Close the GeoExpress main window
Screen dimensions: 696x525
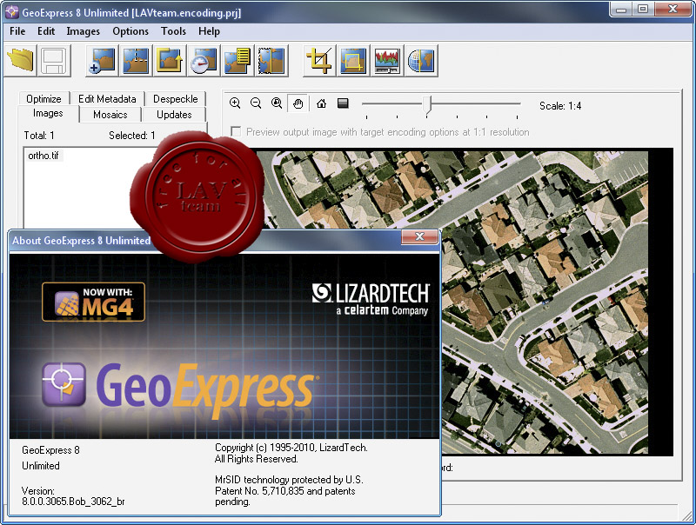[x=673, y=10]
